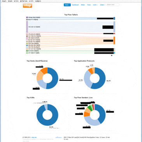Select the purple node at the top of the flow chart
This screenshot has height=142, width=142.
tap(27, 18)
